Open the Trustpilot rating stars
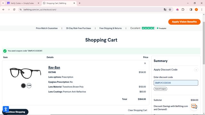205x115 pixels. [148, 28]
